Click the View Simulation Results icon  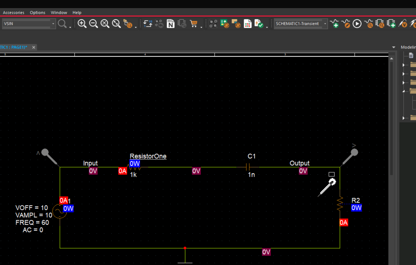tap(368, 24)
